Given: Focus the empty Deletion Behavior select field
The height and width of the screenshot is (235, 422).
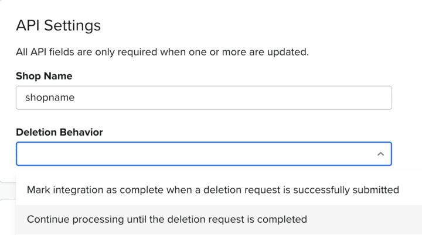Looking at the screenshot, I should tap(193, 154).
